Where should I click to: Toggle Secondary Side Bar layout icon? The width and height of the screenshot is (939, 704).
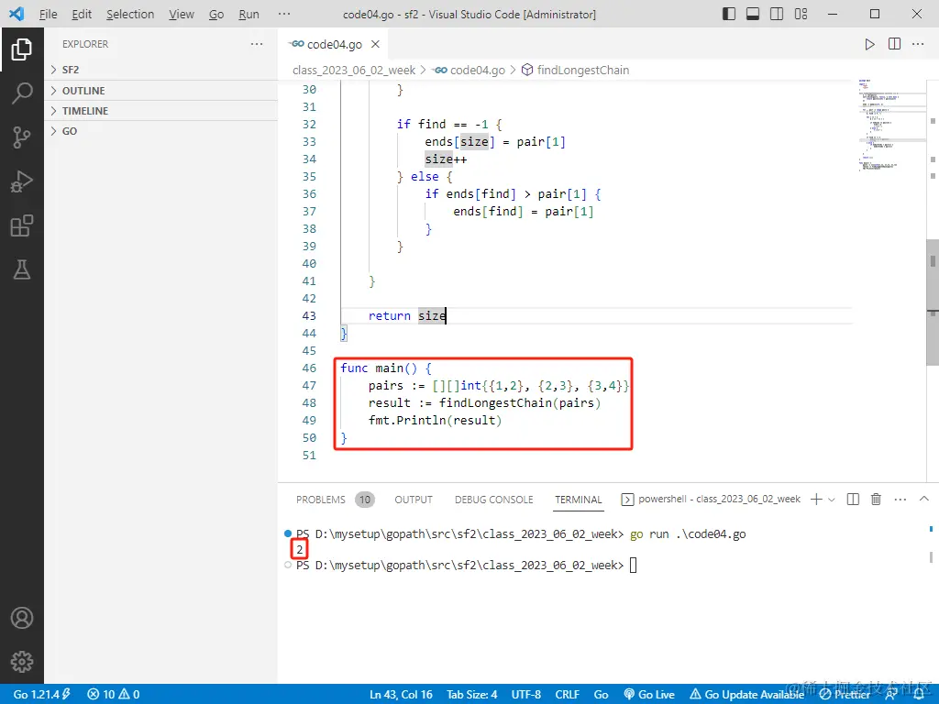coord(777,14)
